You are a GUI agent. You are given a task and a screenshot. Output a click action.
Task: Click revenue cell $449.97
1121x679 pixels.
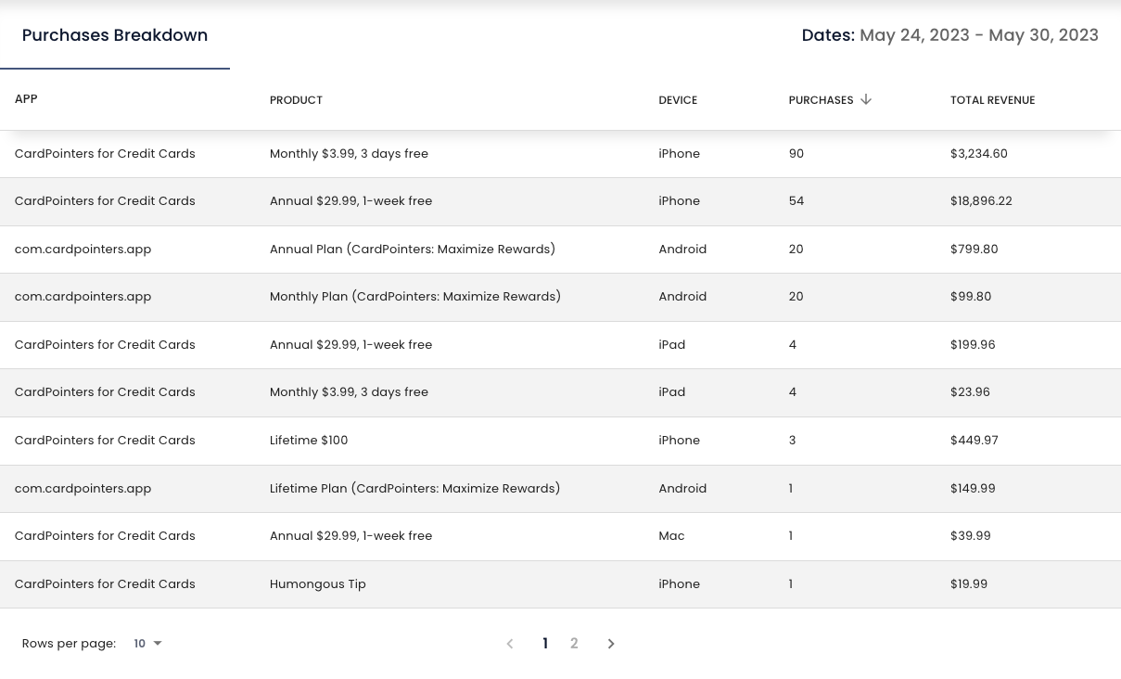(x=975, y=441)
